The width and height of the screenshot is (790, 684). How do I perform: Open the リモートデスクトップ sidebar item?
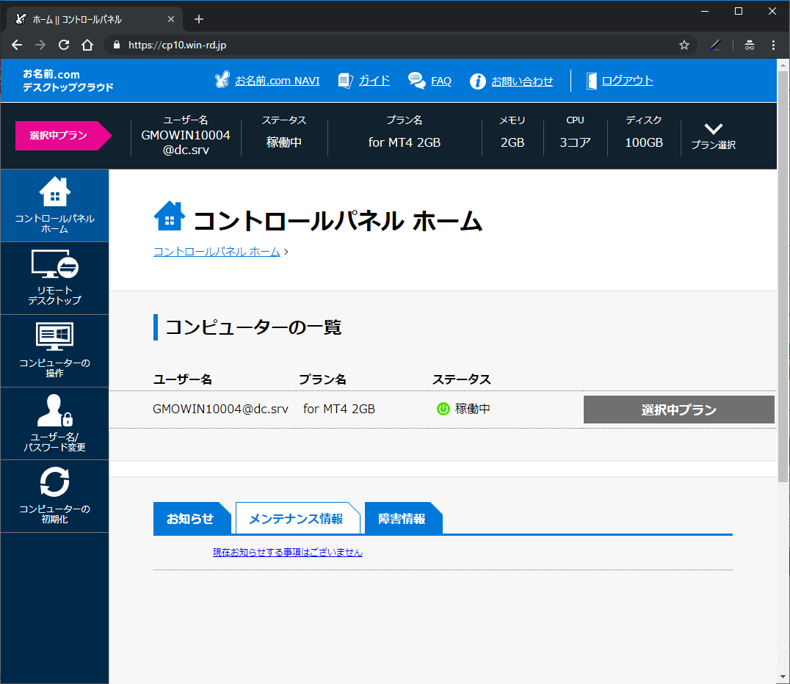(x=54, y=278)
